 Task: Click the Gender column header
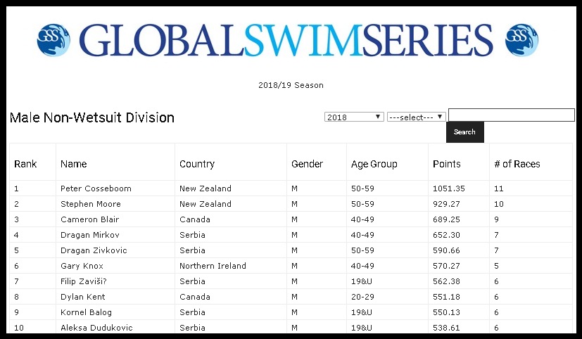click(307, 164)
